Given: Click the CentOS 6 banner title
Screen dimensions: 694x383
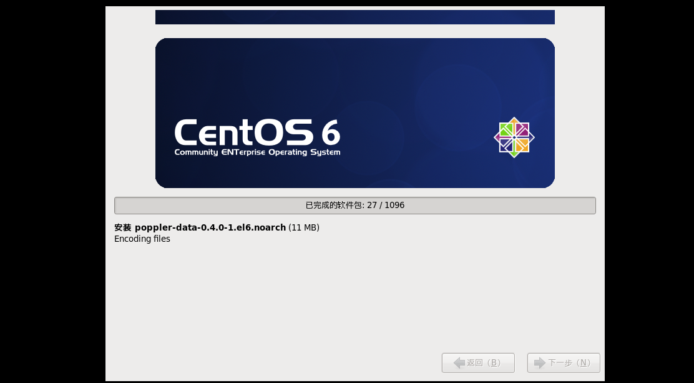Looking at the screenshot, I should coord(257,132).
